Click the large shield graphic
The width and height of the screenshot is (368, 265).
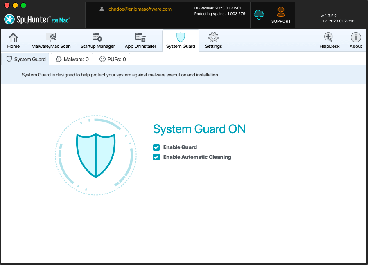coord(96,154)
